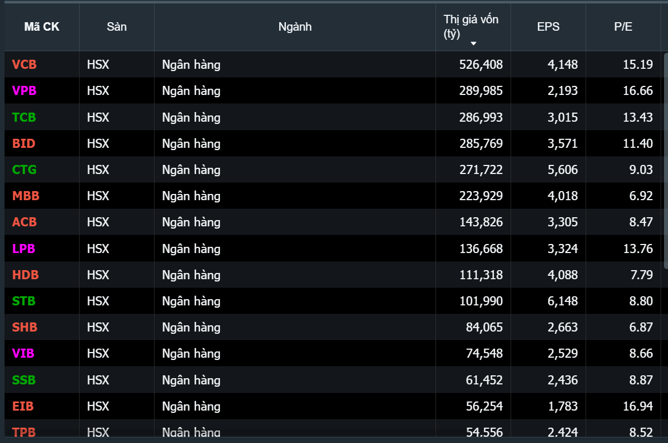
Task: Select market cap value 101,990
Action: [481, 301]
